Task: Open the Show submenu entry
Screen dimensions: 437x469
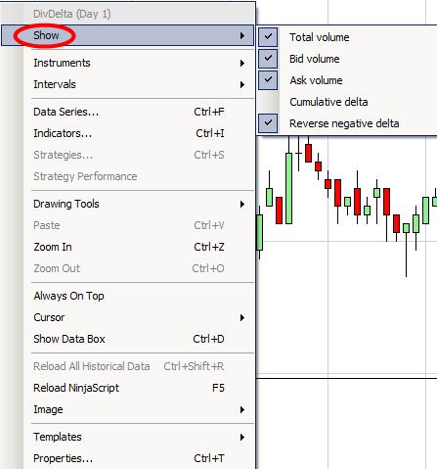Action: pyautogui.click(x=127, y=35)
